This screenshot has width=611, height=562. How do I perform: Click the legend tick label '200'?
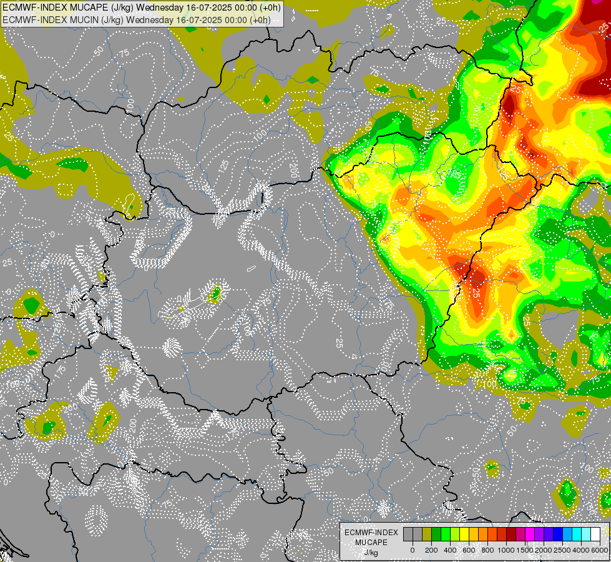click(x=431, y=550)
